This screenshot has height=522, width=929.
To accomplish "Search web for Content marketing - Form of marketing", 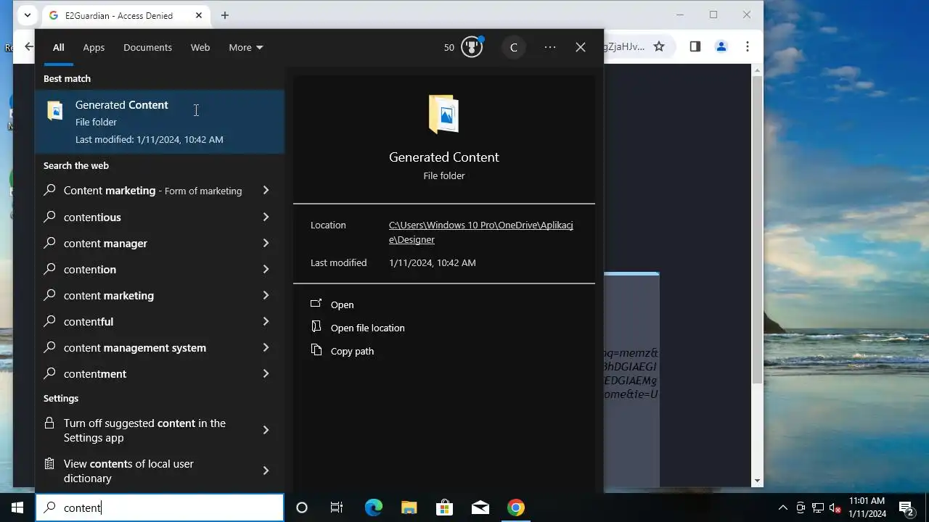I will (x=160, y=191).
